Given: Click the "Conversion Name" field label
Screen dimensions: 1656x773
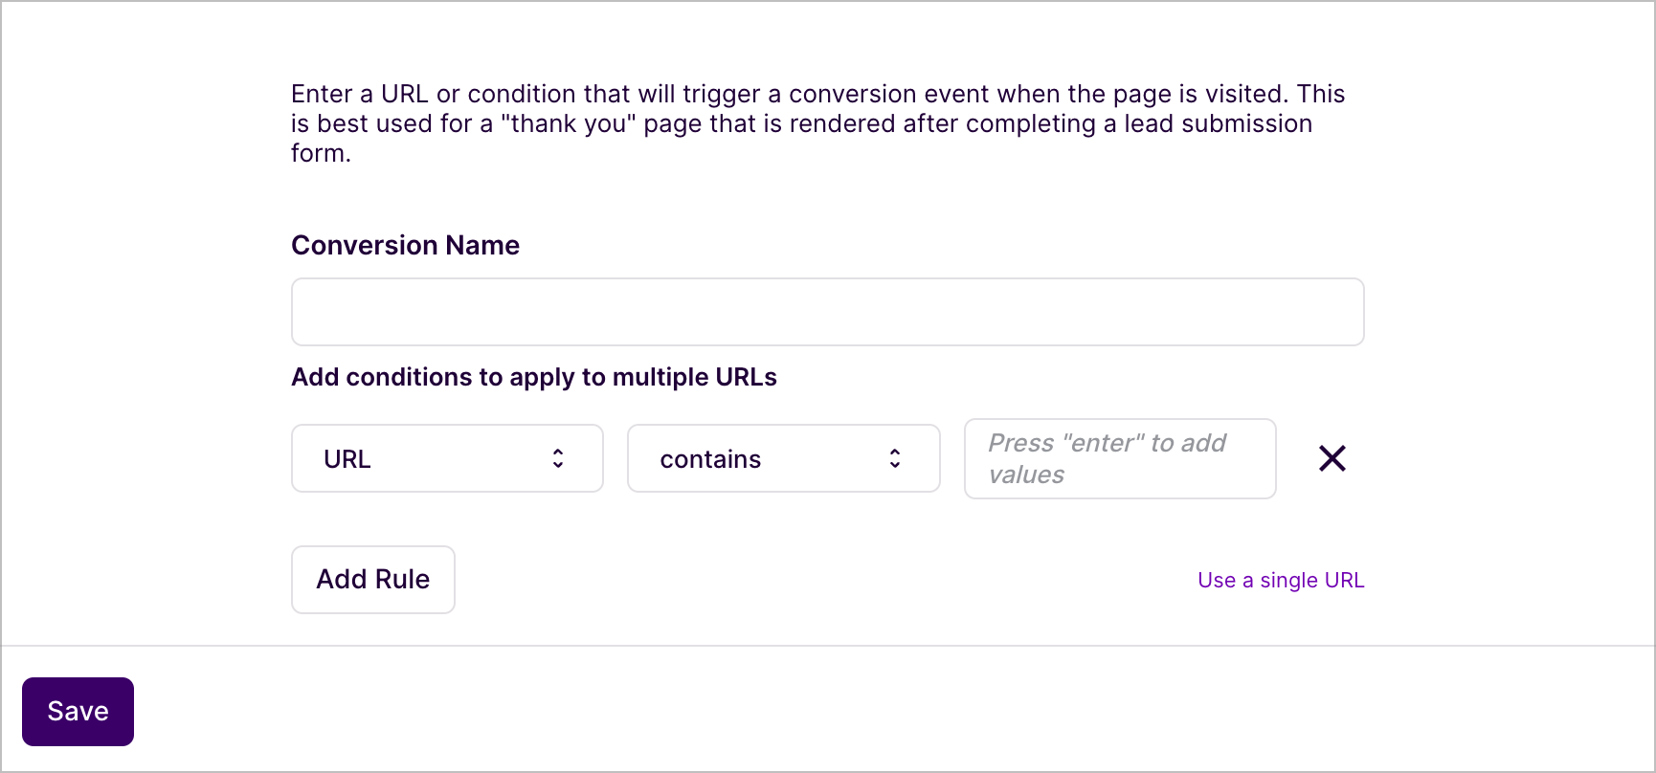Looking at the screenshot, I should 405,245.
